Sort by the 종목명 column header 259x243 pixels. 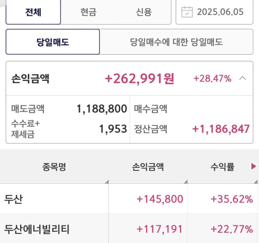pos(54,167)
